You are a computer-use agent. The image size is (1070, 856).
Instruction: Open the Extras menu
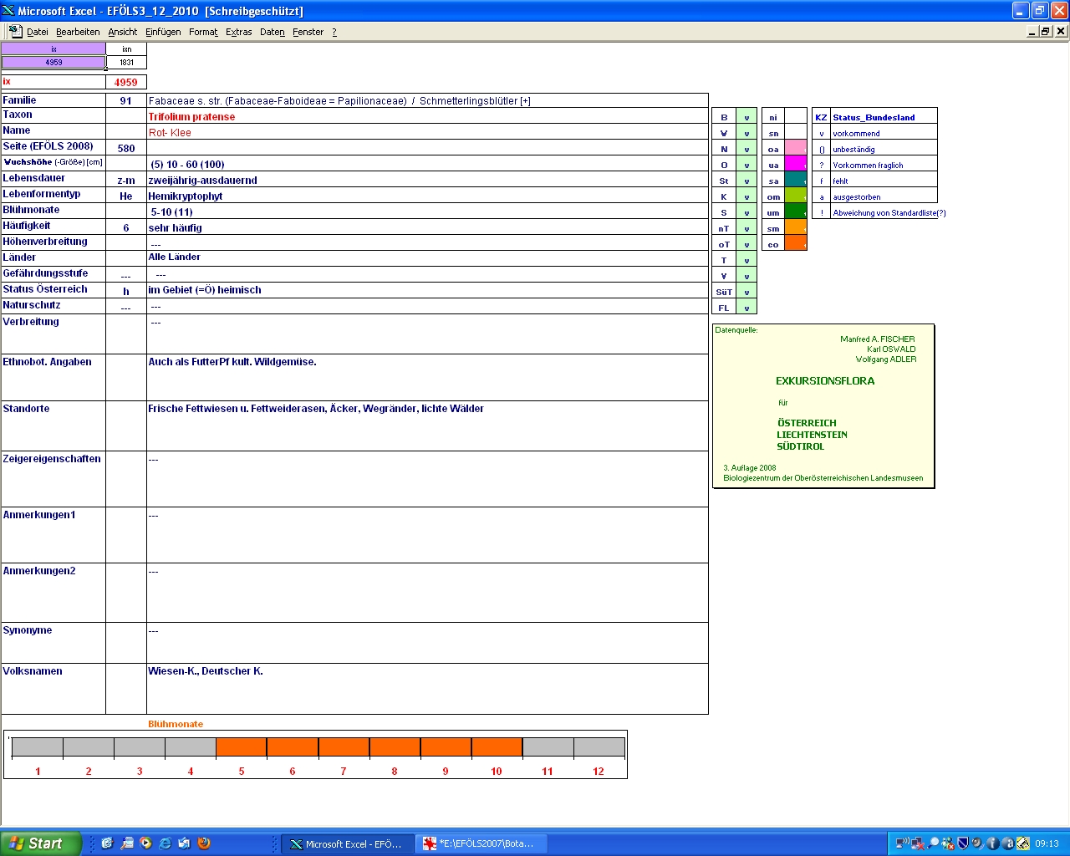(x=239, y=32)
